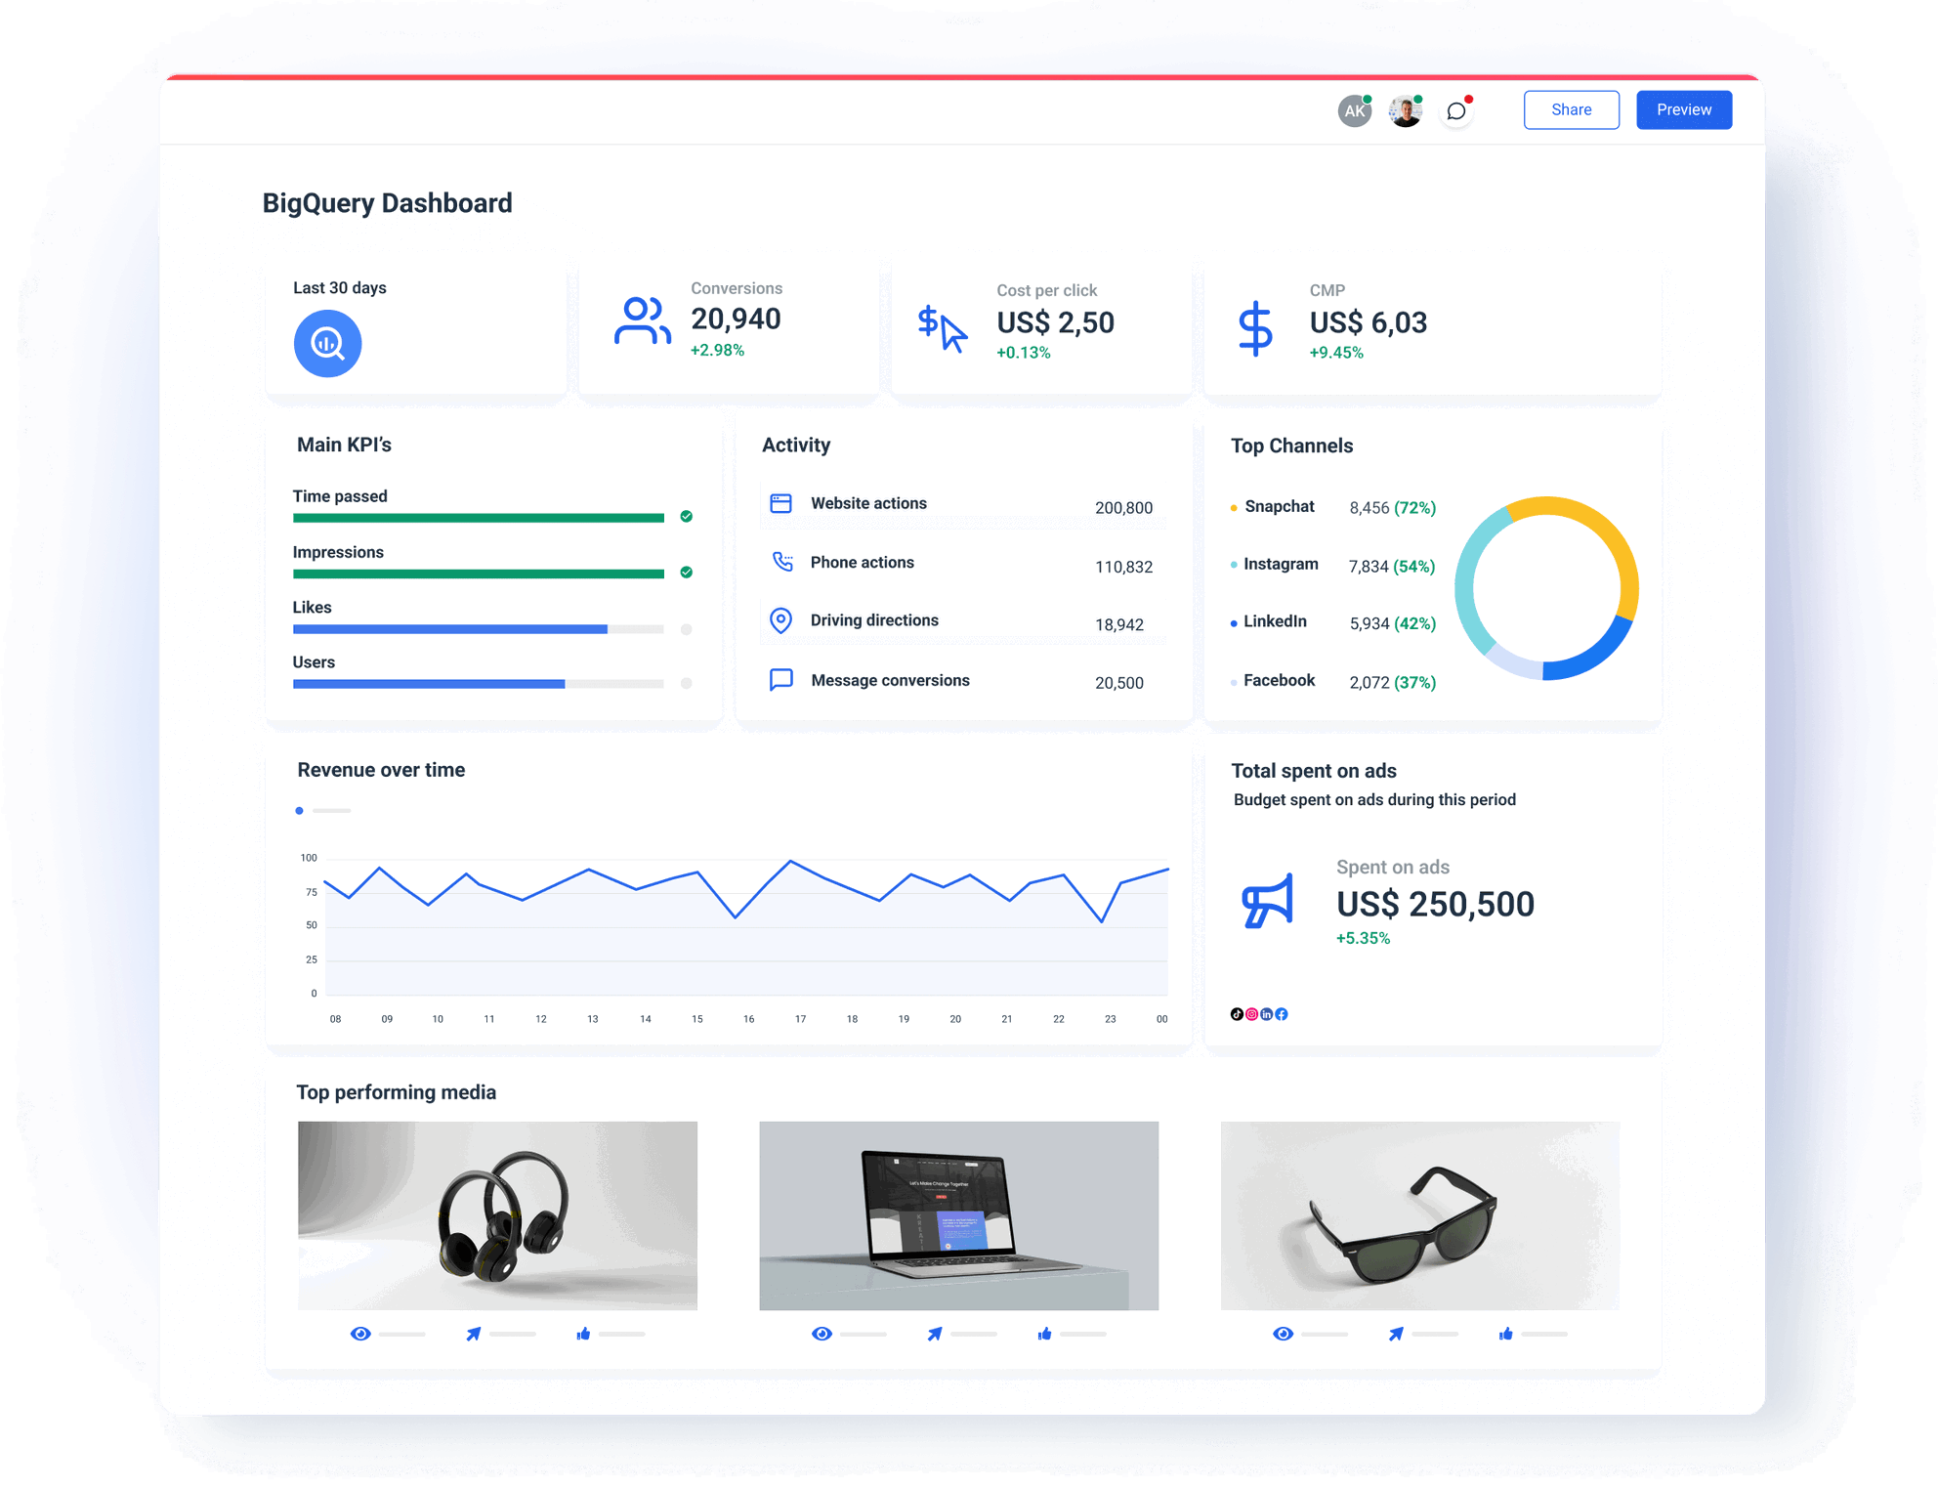Click the Cost per click cursor icon
Screen dimensions: 1938x1489
[943, 328]
